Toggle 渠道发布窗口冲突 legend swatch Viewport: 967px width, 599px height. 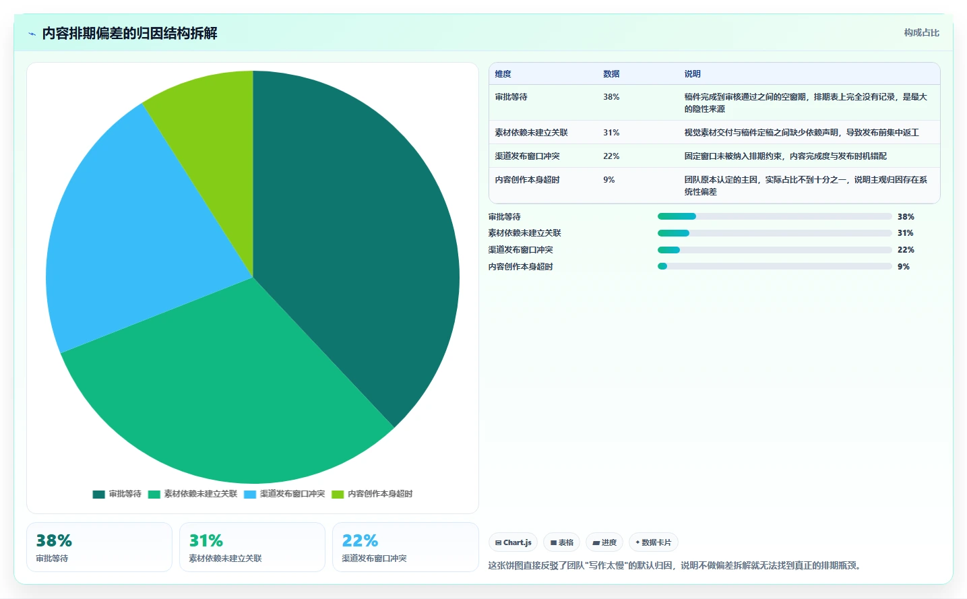click(x=250, y=494)
